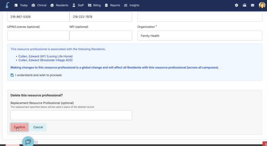Open Cullen, Edward Brookside Village ADS link
This screenshot has height=146, width=267.
(45, 60)
